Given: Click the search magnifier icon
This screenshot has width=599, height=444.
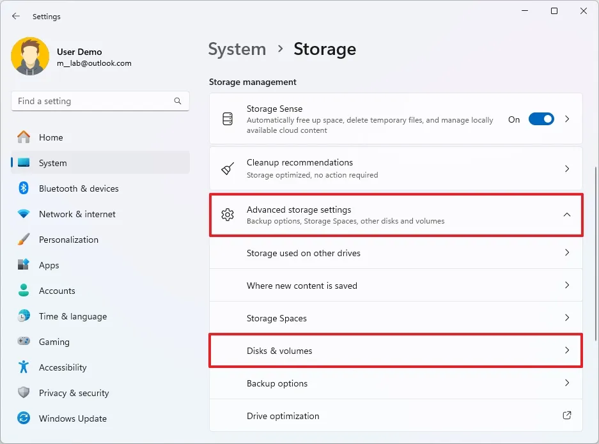Looking at the screenshot, I should 178,101.
